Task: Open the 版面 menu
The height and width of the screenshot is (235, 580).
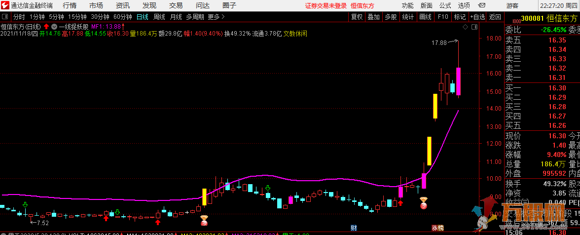Action: [x=427, y=5]
